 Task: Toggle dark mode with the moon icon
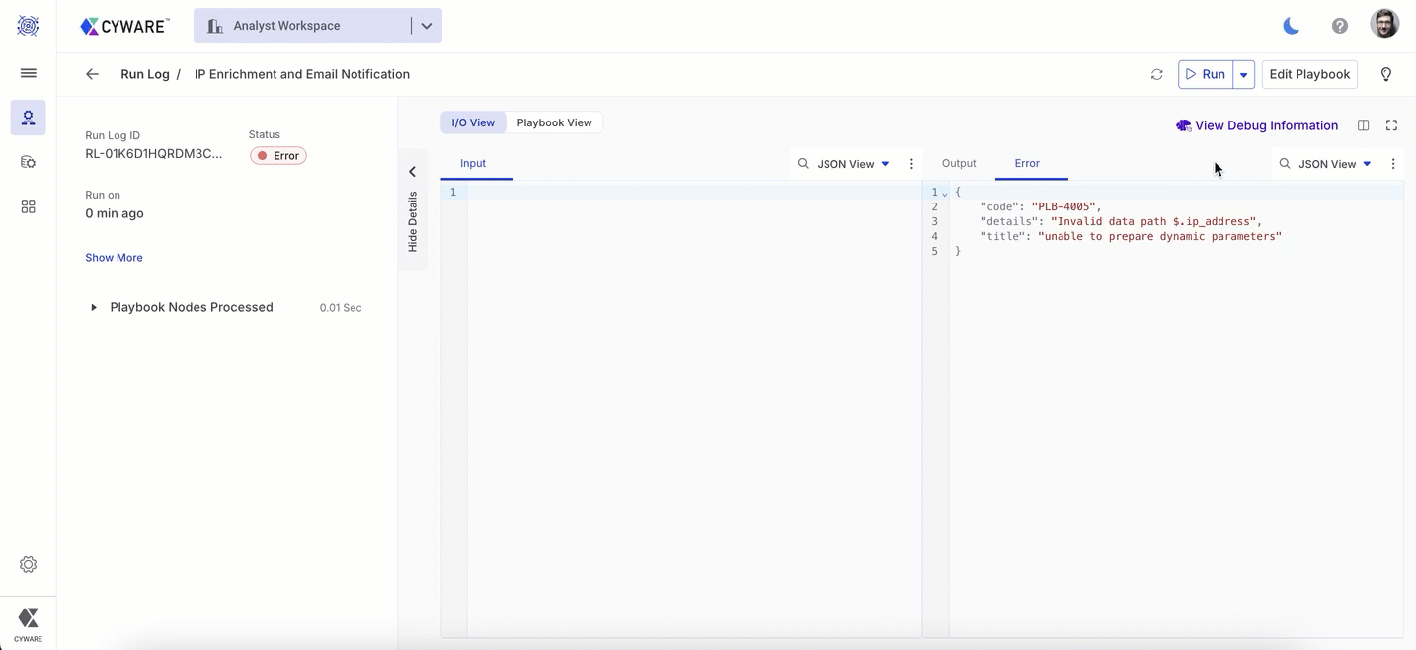point(1291,26)
